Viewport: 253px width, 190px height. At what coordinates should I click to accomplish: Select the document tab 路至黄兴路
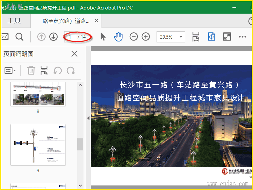[x=66, y=21]
